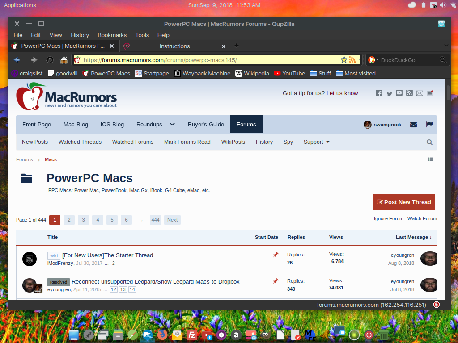Click the red power icon in dock
This screenshot has width=458, height=343.
point(369,335)
